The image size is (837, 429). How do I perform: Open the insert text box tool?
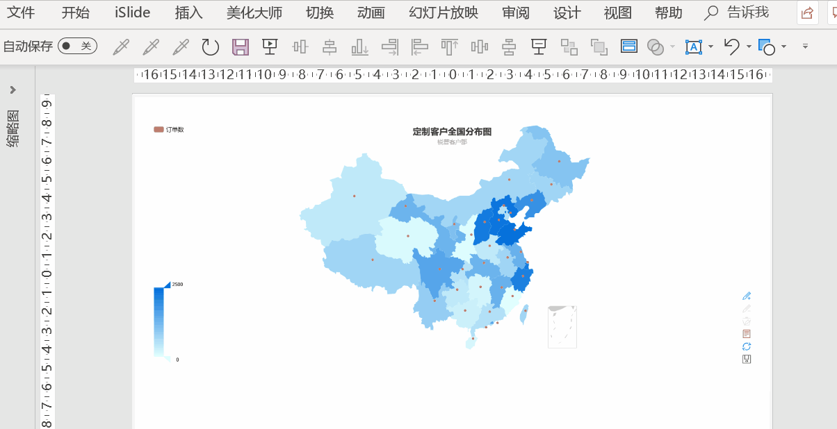[693, 47]
